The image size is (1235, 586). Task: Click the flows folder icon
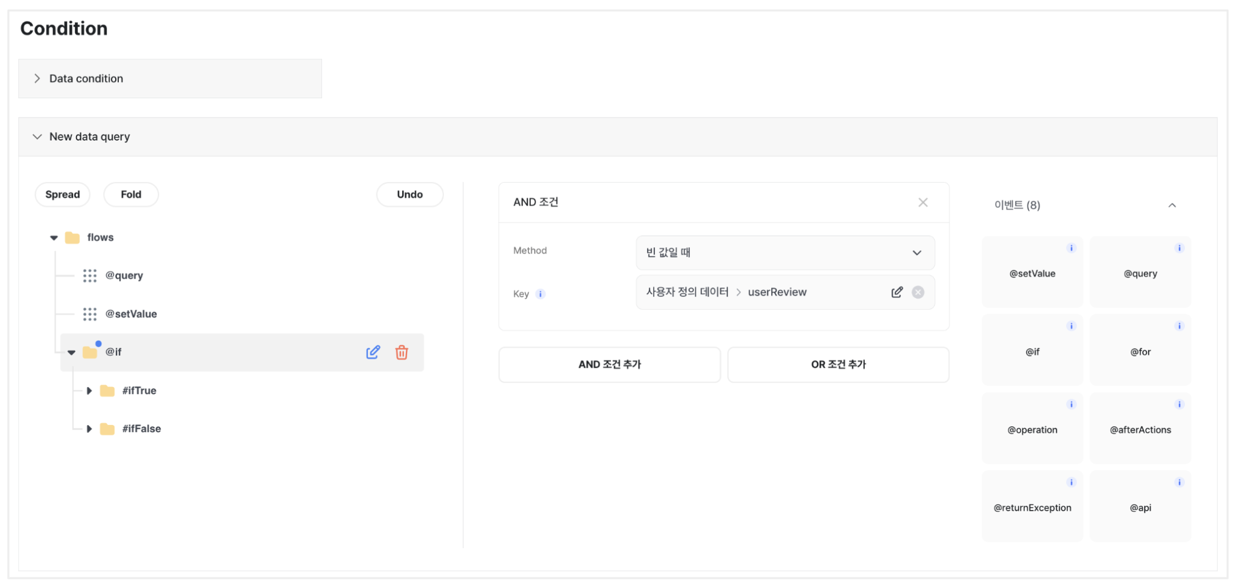72,238
